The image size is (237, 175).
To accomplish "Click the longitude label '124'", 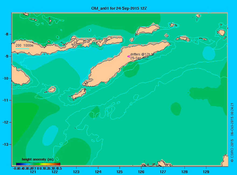I will point(98,172).
